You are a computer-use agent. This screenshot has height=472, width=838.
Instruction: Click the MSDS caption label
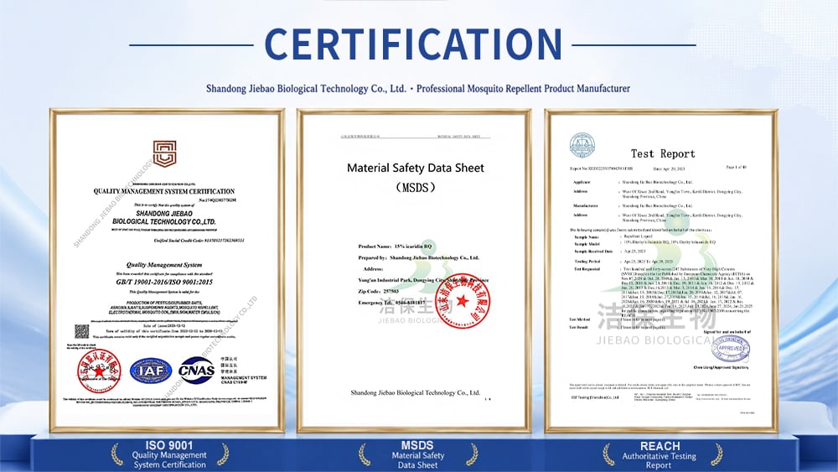[417, 455]
